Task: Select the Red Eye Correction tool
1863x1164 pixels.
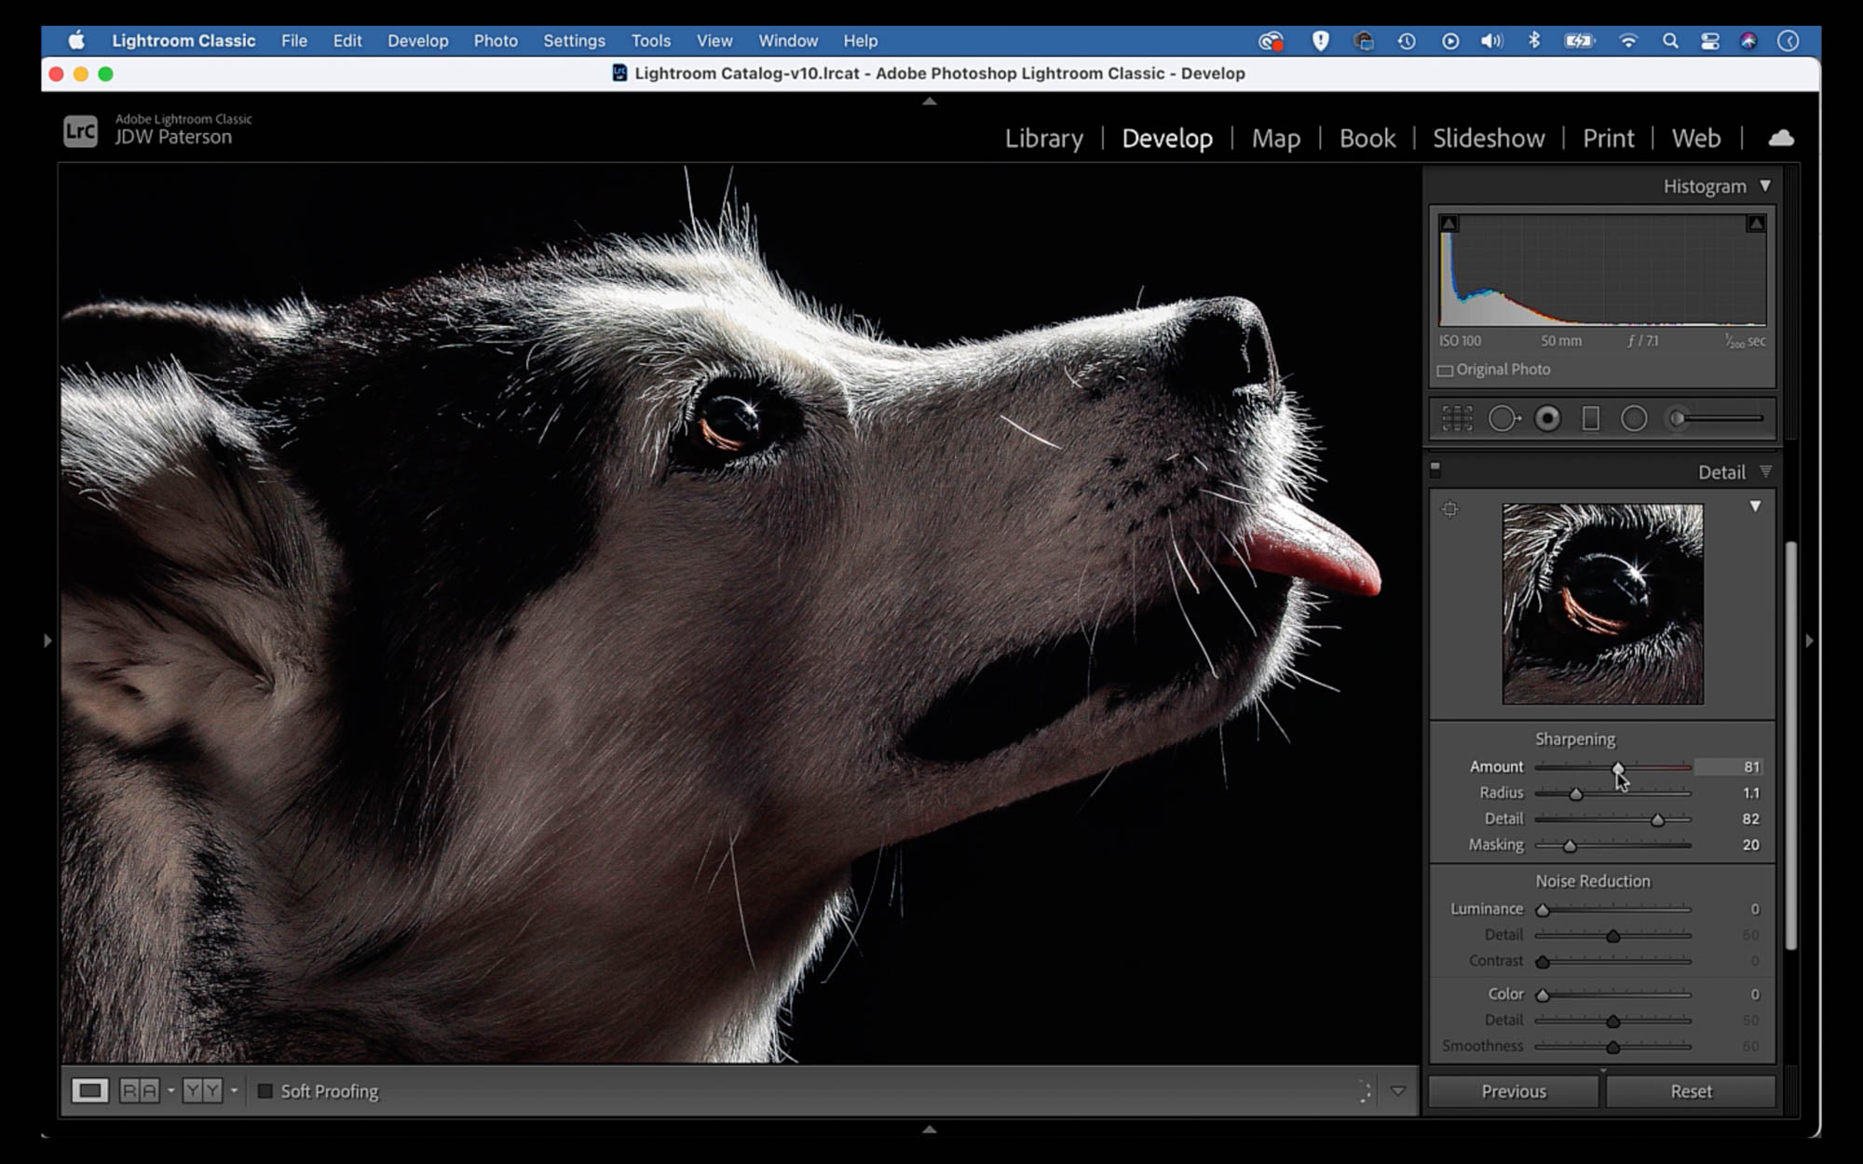Action: coord(1549,418)
